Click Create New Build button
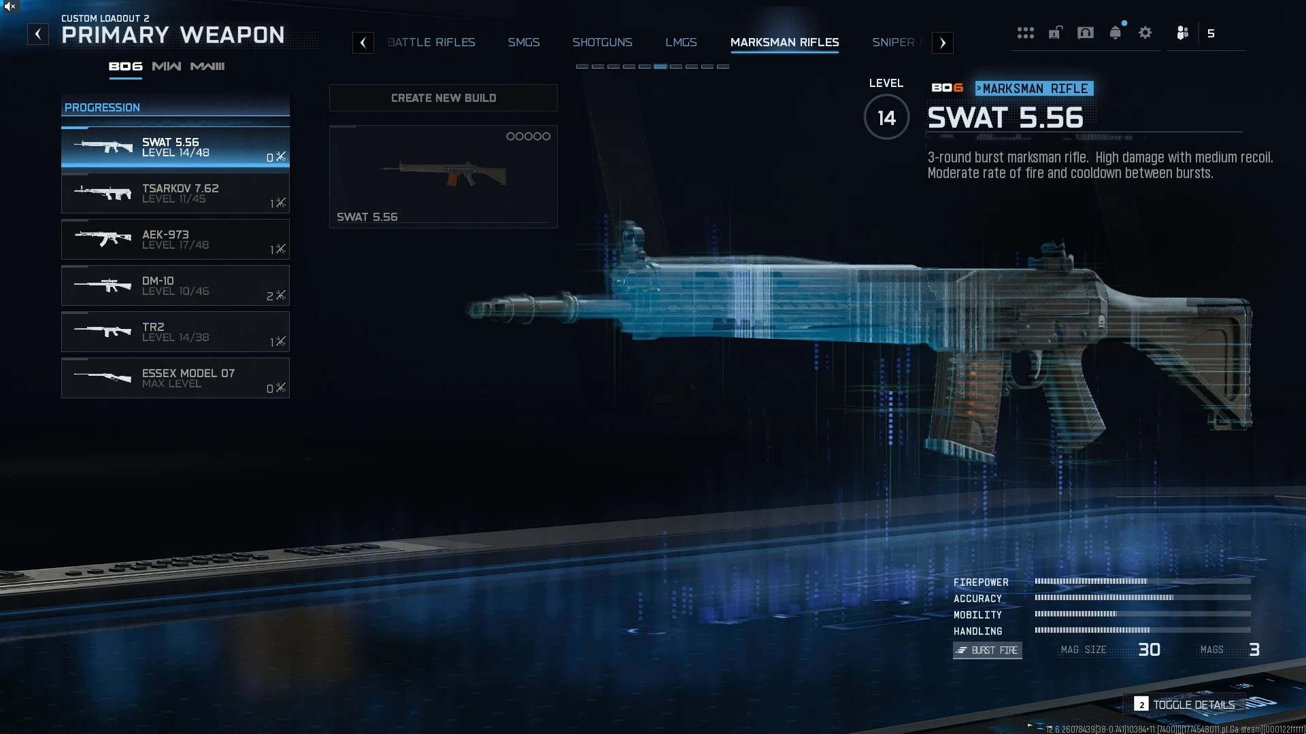Screen dimensions: 1306x734 [x=443, y=98]
